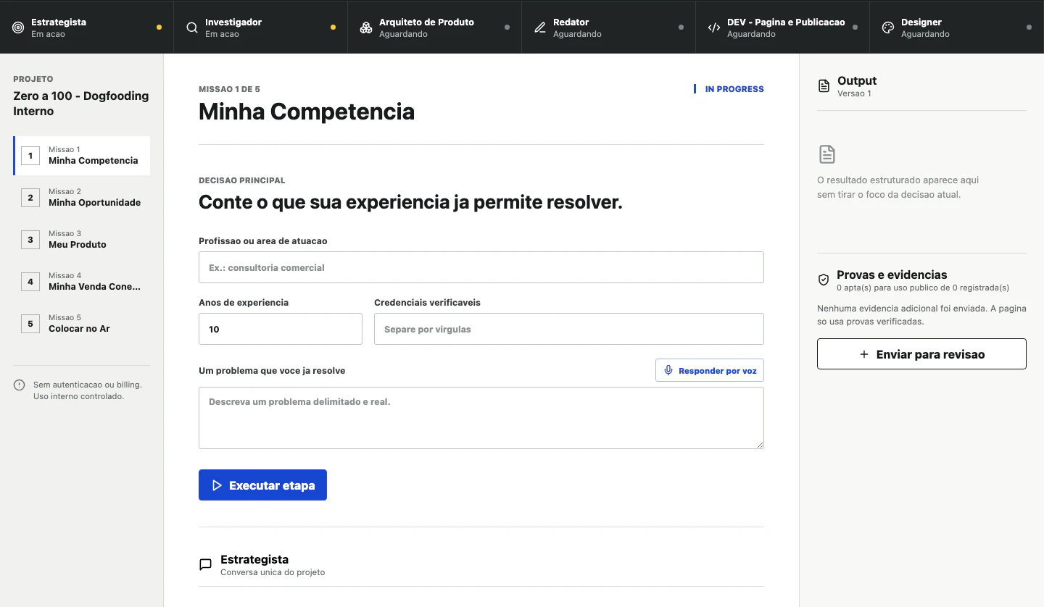Click the Responder por voz button

click(710, 370)
